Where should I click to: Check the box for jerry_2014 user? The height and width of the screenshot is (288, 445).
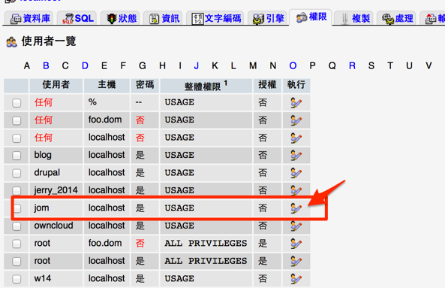[x=17, y=190]
